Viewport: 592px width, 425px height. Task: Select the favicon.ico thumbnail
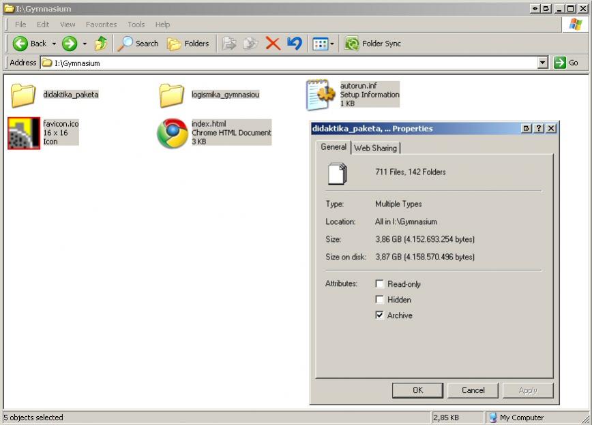pos(24,133)
